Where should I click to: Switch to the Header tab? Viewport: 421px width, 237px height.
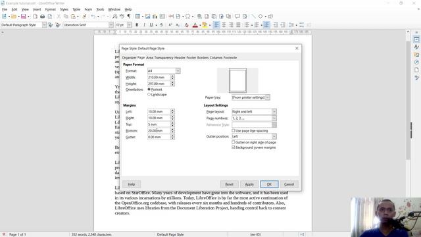click(180, 57)
